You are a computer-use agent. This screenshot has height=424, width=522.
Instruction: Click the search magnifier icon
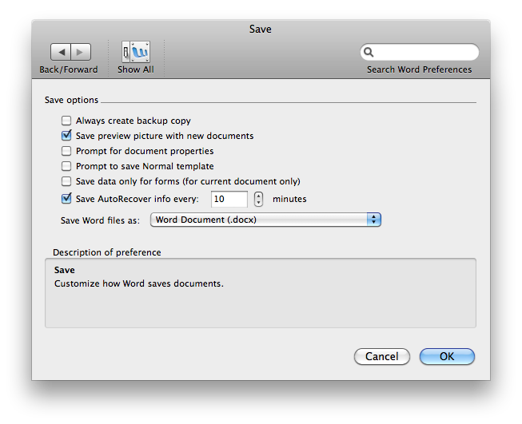pyautogui.click(x=369, y=52)
